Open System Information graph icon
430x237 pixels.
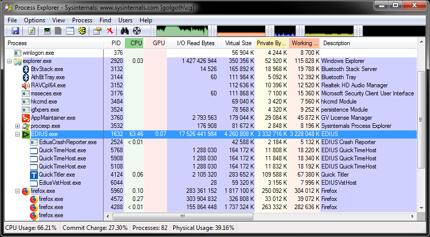click(47, 30)
